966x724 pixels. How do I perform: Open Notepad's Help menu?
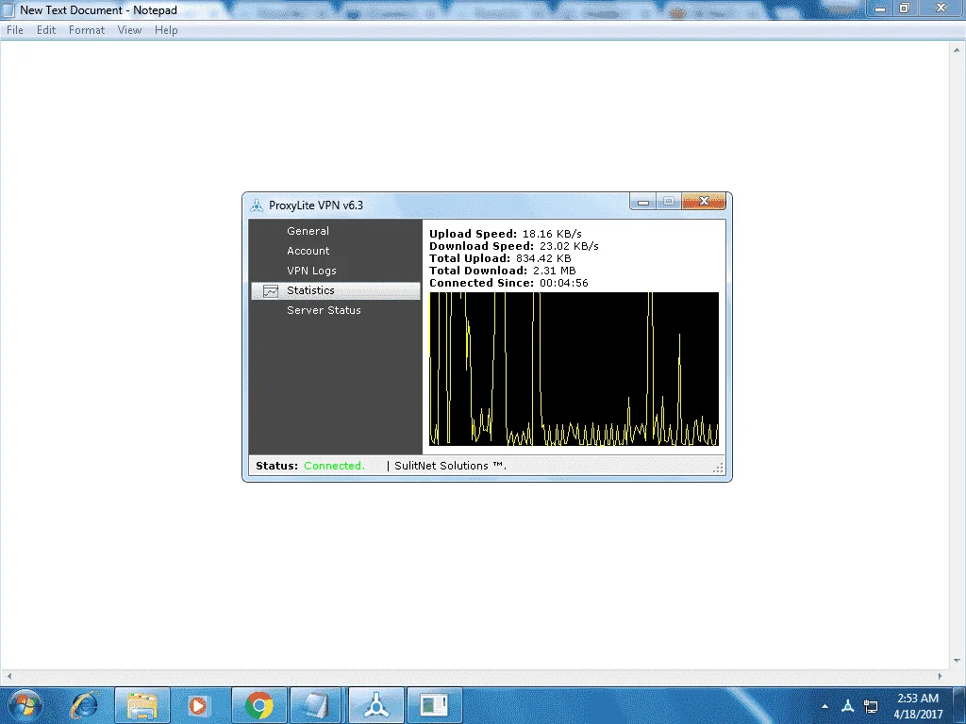[166, 30]
